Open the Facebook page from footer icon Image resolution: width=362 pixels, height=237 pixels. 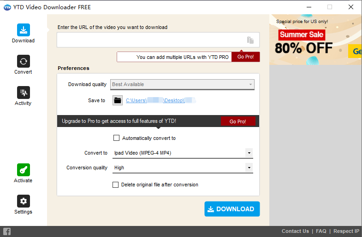tap(7, 231)
